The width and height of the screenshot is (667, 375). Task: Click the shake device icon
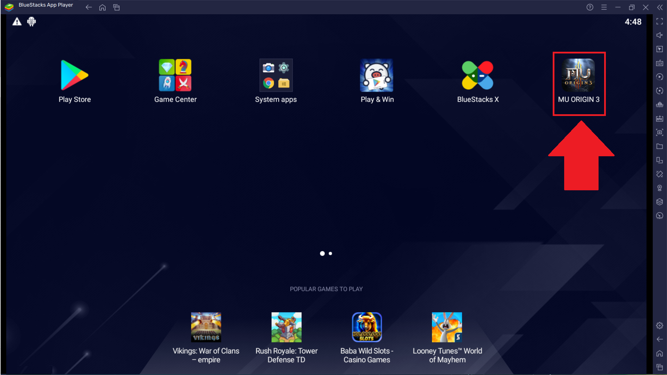660,174
